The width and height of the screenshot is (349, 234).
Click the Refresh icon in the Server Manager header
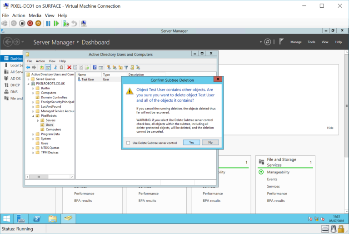tap(268, 42)
